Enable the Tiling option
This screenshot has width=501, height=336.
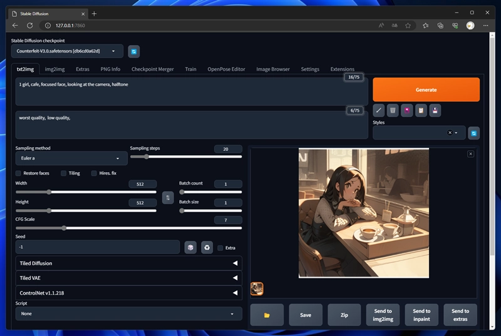point(64,173)
